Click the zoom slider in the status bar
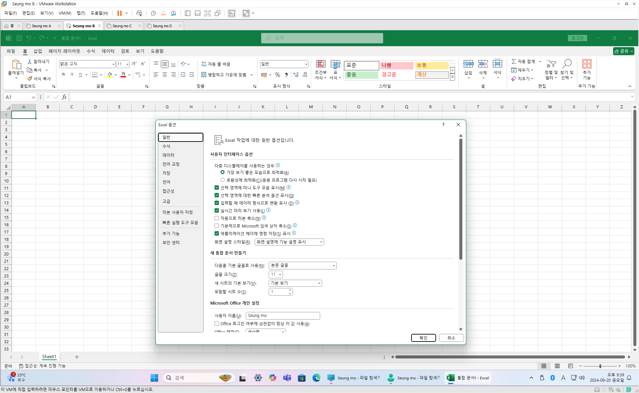Image resolution: width=639 pixels, height=393 pixels. click(600, 366)
